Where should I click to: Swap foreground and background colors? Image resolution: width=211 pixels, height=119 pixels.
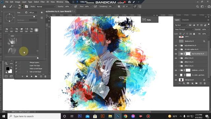[12, 67]
